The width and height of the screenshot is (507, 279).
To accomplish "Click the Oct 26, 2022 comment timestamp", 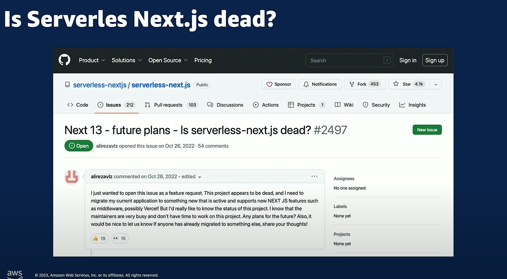I will point(163,176).
